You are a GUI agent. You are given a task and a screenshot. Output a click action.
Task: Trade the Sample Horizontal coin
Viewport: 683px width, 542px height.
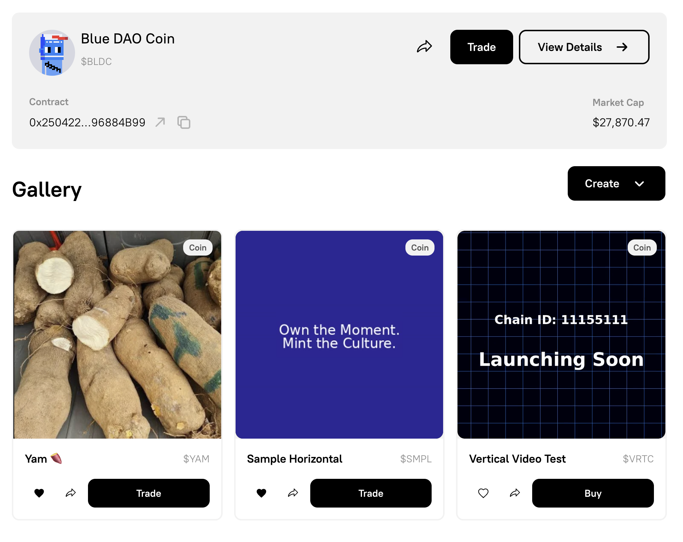[371, 493]
